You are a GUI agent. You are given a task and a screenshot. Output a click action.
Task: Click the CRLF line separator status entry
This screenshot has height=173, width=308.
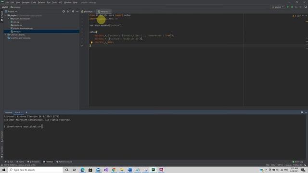[x=273, y=165]
